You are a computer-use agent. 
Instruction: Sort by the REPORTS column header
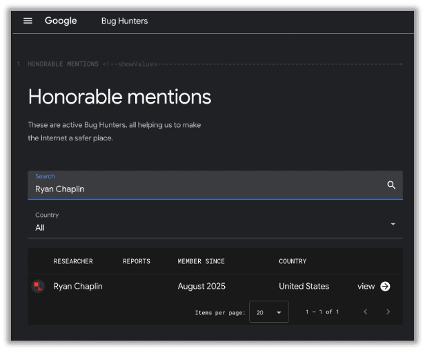pos(137,261)
